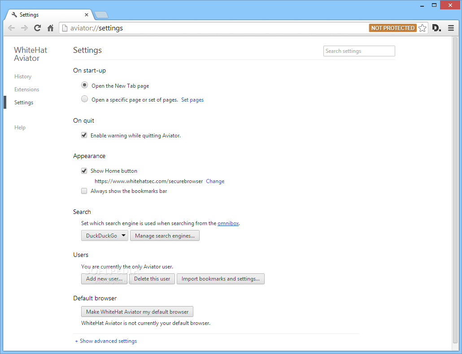Viewport: 462px width, 354px height.
Task: Expand Show advanced settings
Action: pyautogui.click(x=106, y=341)
